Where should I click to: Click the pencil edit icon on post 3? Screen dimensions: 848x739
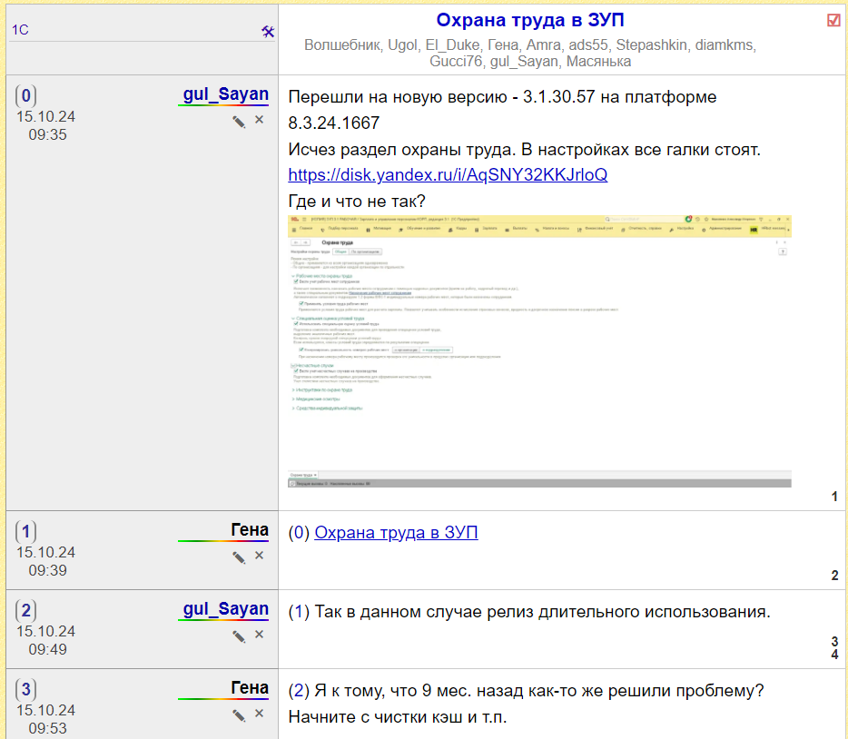click(x=239, y=714)
